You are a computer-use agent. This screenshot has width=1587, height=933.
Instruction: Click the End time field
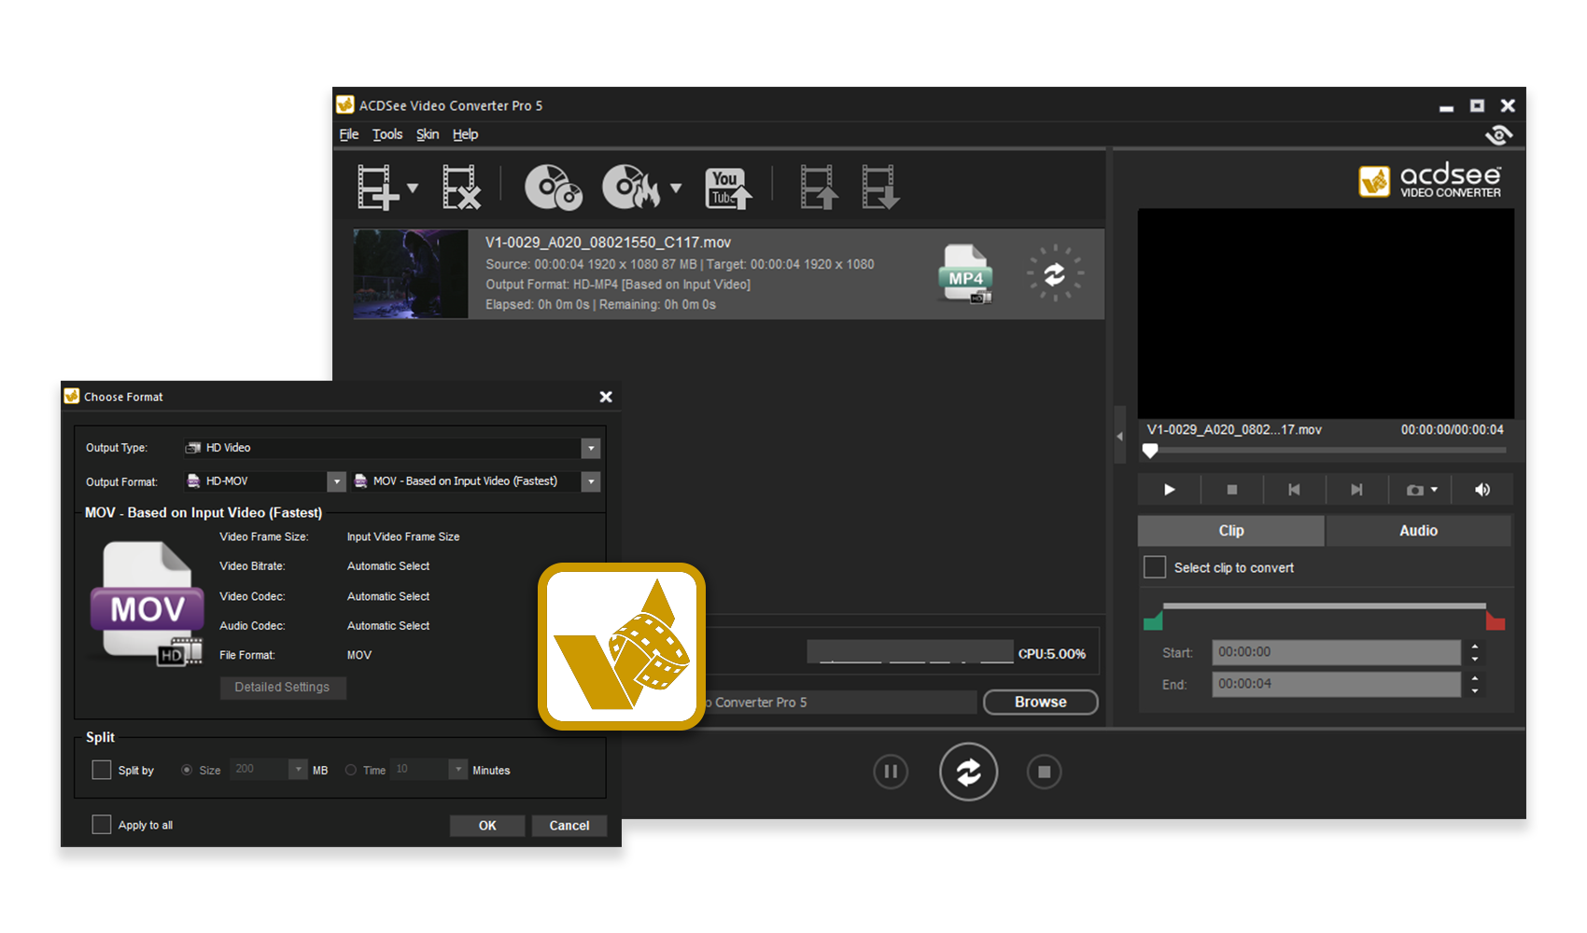(x=1336, y=684)
